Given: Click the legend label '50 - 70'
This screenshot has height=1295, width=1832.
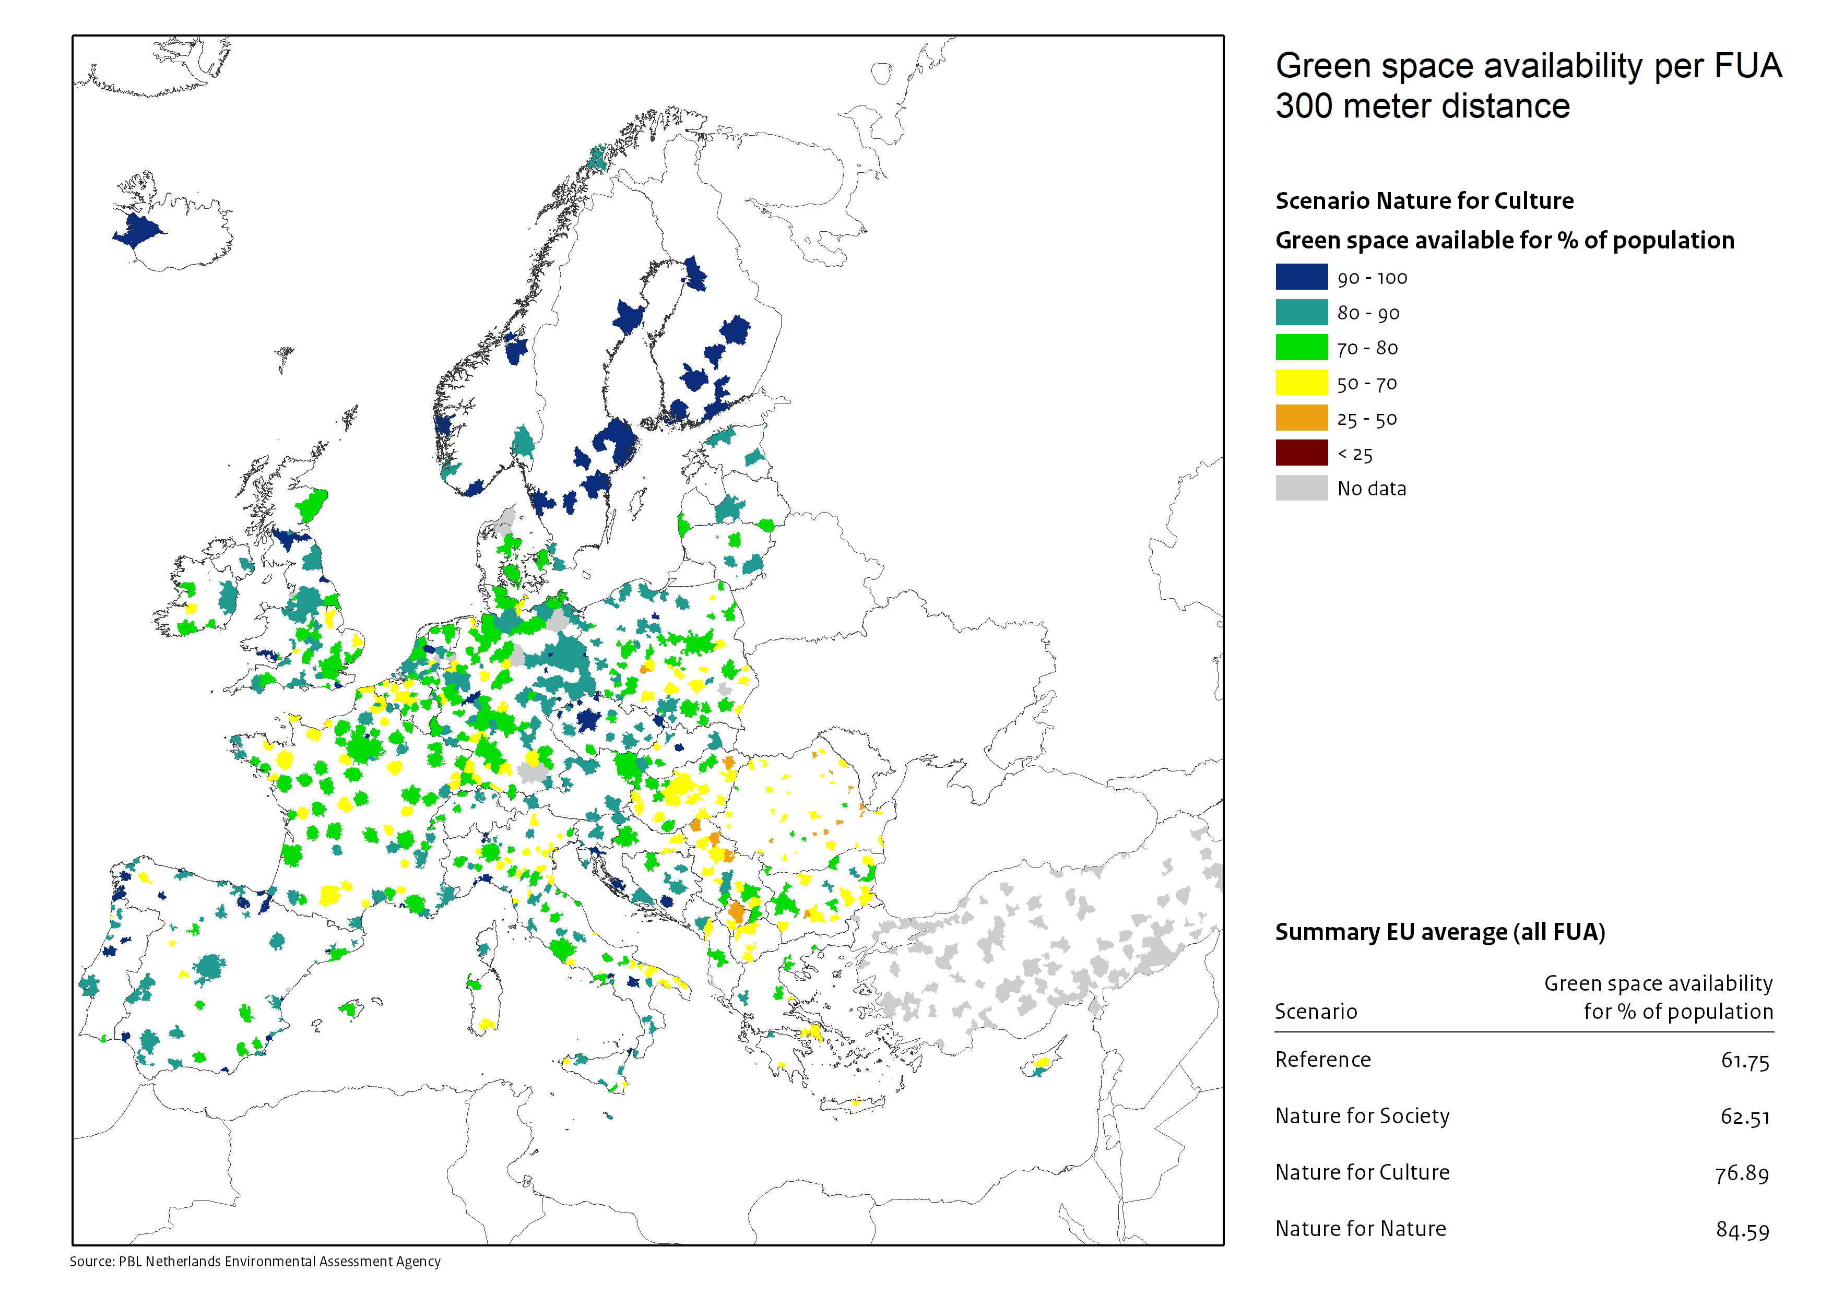Looking at the screenshot, I should tap(1367, 384).
